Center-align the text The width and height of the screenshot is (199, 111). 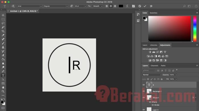click(111, 6)
